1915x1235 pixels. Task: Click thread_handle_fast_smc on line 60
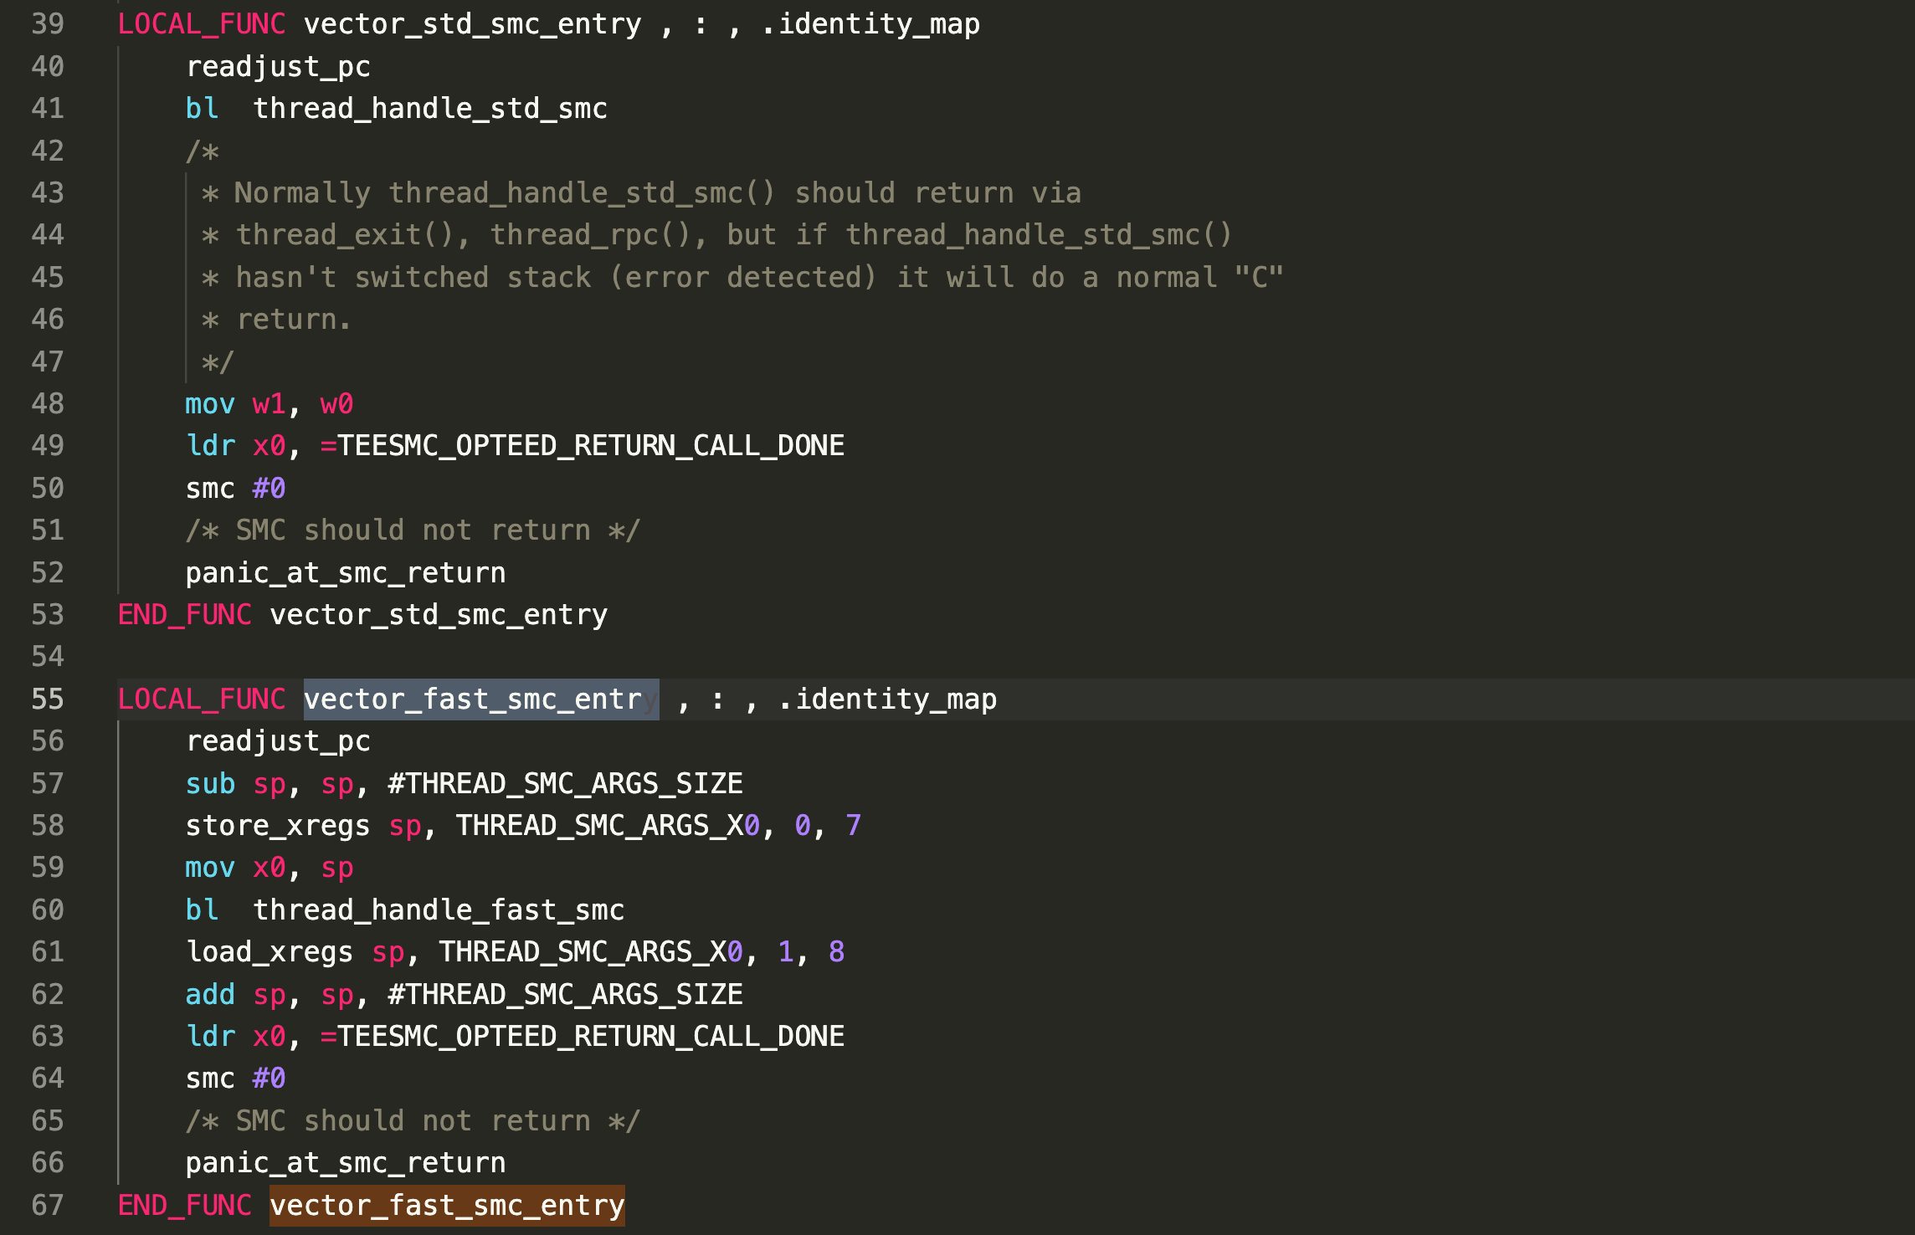439,910
